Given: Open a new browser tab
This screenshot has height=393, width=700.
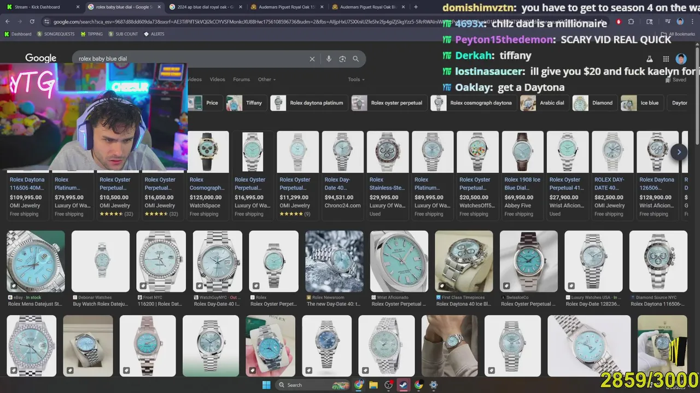Looking at the screenshot, I should [416, 7].
